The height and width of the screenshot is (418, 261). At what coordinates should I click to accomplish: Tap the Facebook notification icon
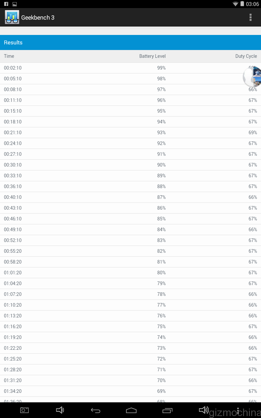coord(6,4)
